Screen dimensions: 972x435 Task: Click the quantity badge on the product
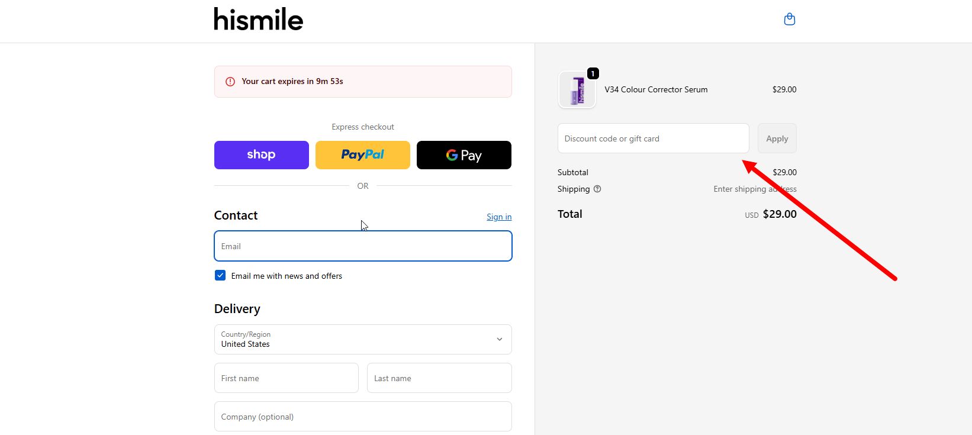tap(593, 73)
